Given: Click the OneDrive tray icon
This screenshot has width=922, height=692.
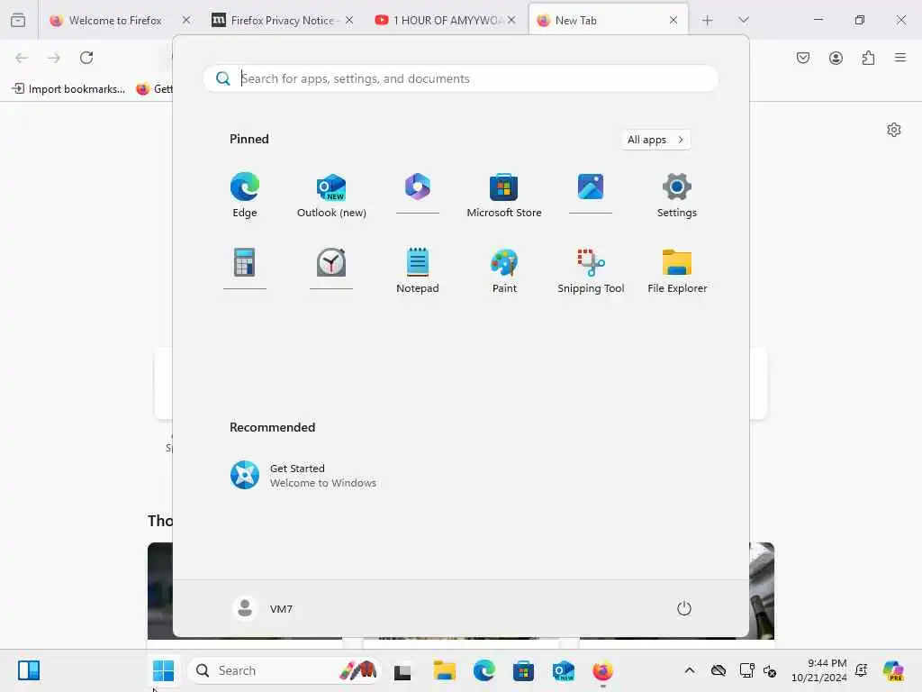Looking at the screenshot, I should point(718,670).
